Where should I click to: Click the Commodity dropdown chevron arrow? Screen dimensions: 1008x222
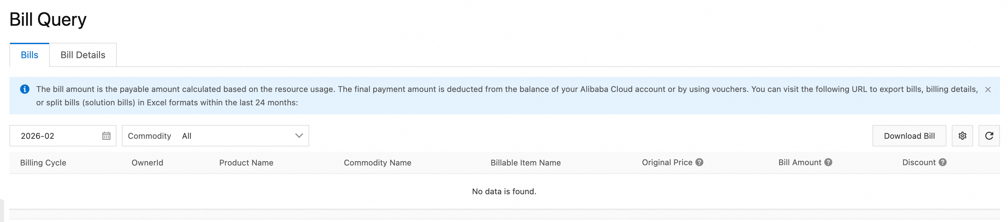coord(299,136)
